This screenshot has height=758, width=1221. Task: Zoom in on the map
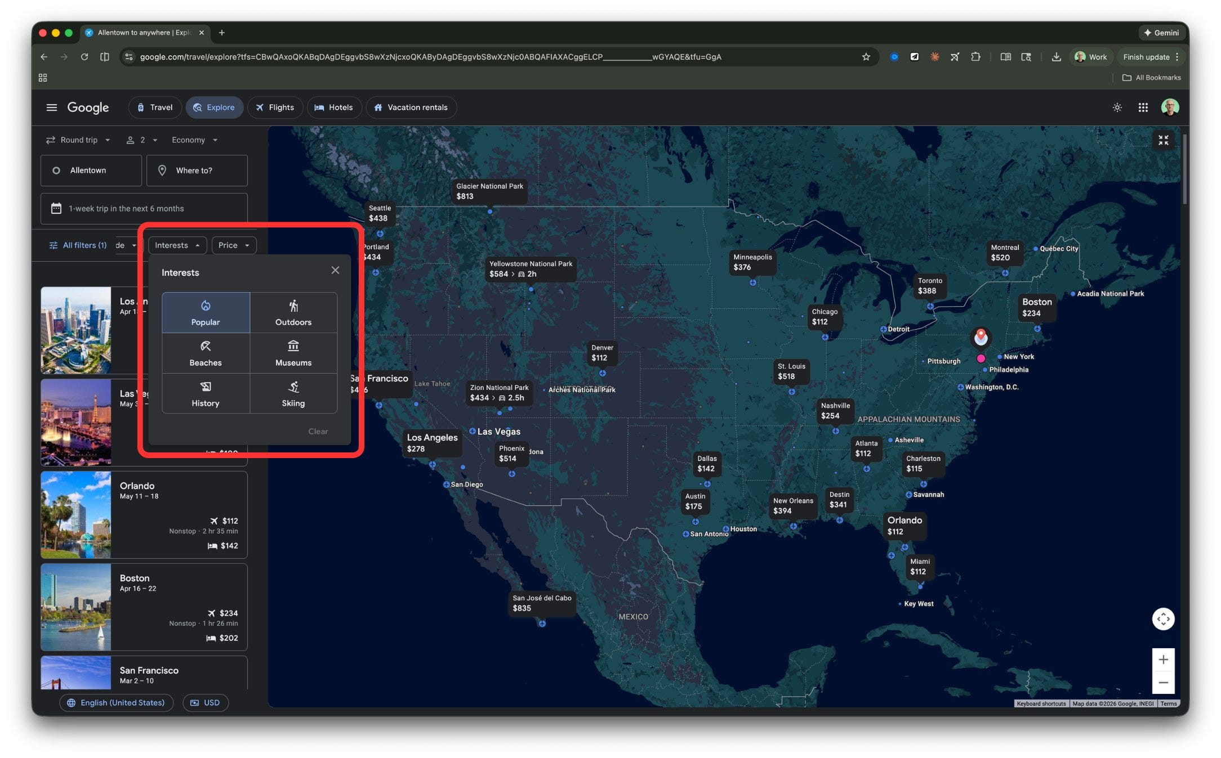click(1163, 660)
